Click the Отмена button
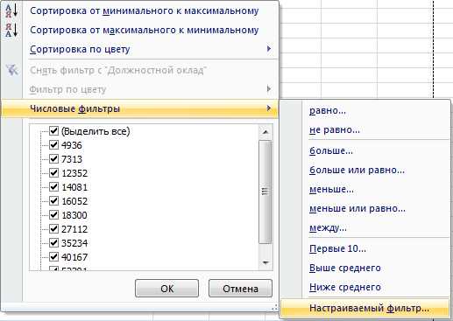453x321 pixels. point(240,289)
